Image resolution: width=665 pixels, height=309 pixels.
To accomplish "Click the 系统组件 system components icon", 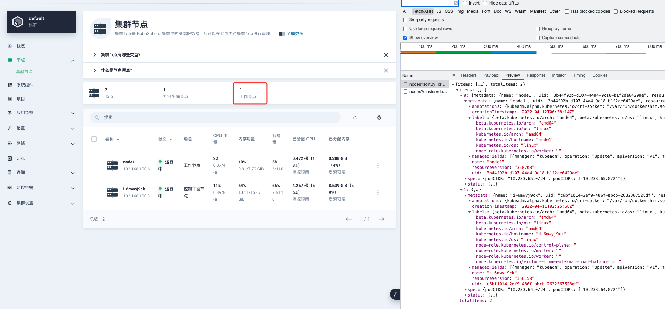I will 10,85.
